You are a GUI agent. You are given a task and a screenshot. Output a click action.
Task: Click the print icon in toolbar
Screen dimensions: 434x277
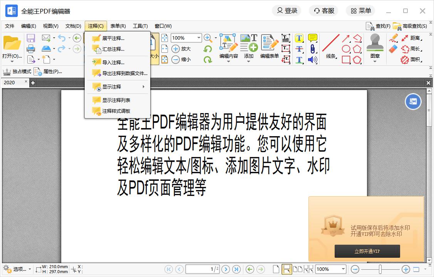[x=31, y=49]
